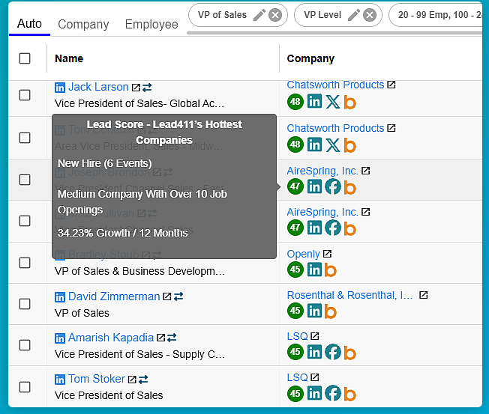The height and width of the screenshot is (414, 489).
Task: Open the LSQ link in Tom Stoker's row
Action: (298, 377)
